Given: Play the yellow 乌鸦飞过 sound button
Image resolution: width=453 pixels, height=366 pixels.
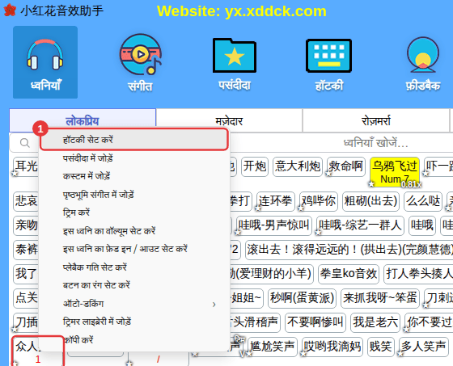Looking at the screenshot, I should 395,172.
